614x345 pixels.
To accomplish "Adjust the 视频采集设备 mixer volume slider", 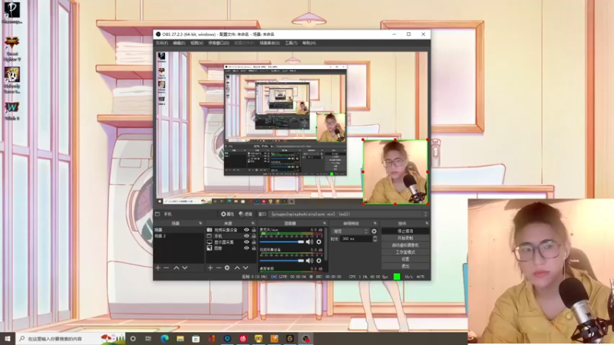I will click(282, 261).
